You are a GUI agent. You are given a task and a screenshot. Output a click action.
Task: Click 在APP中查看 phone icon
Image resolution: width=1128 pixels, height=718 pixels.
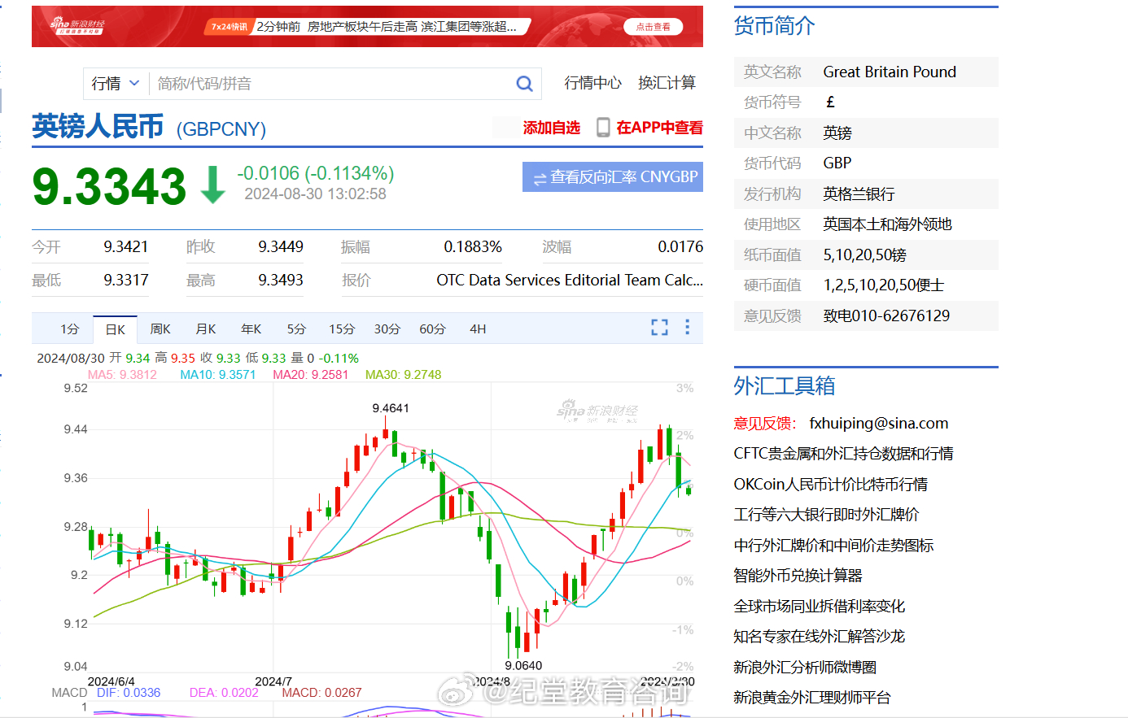603,128
